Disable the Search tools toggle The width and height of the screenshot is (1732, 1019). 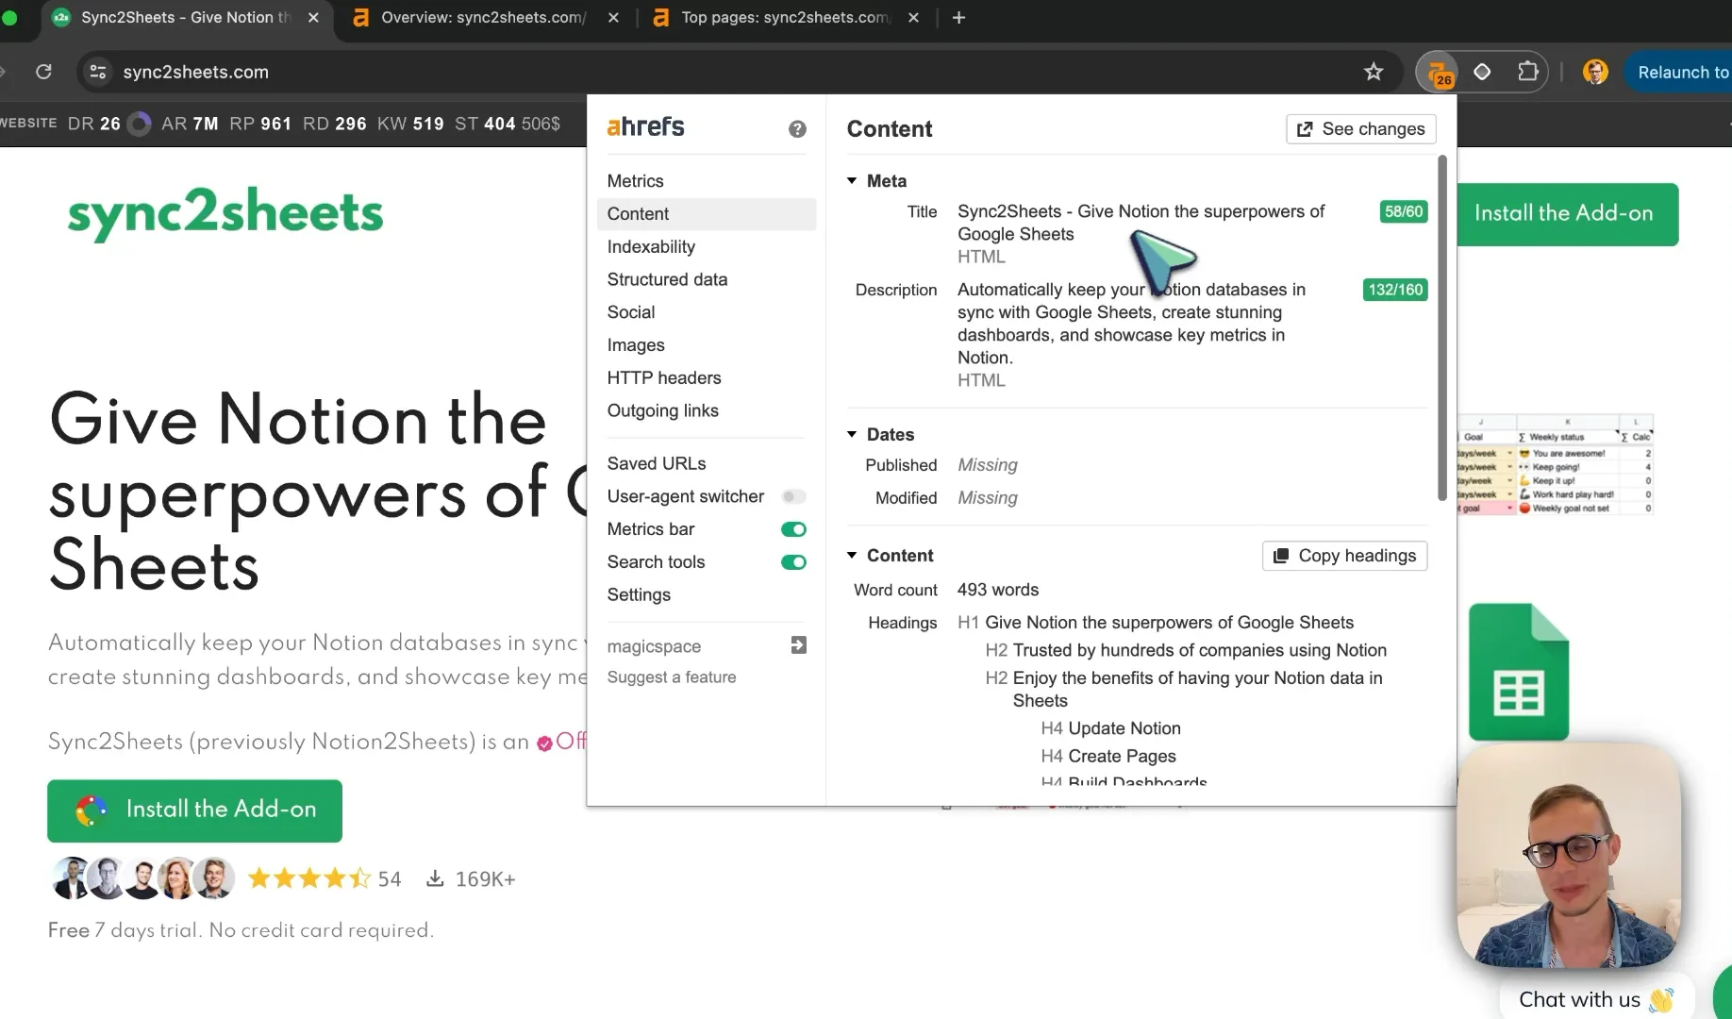pos(793,562)
